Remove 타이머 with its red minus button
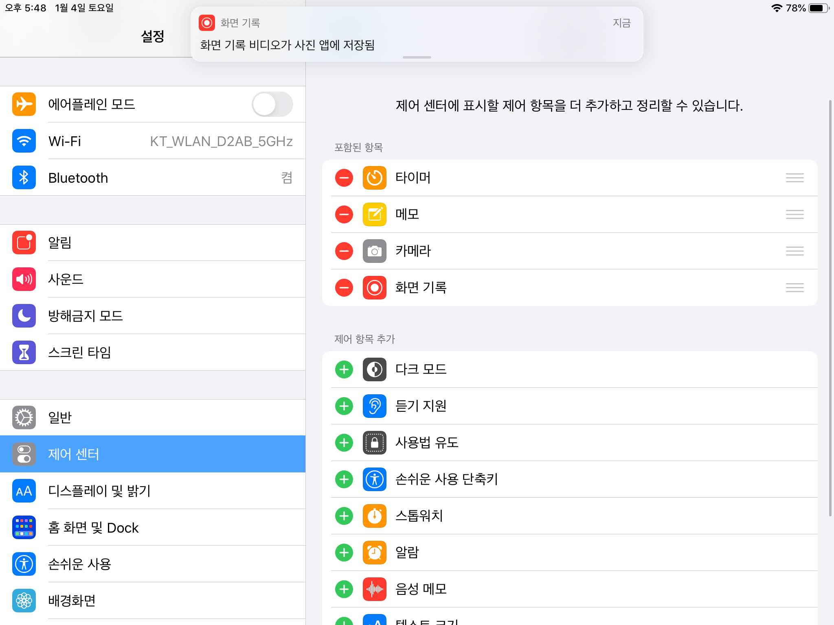This screenshot has height=625, width=834. click(344, 178)
